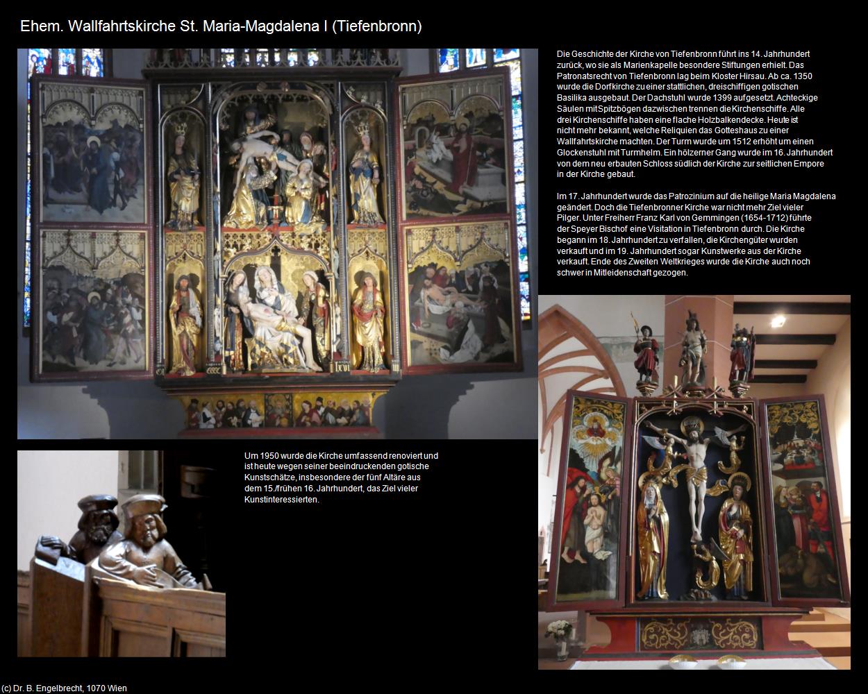
Task: Open the carved wooden busts photo
Action: [122, 554]
